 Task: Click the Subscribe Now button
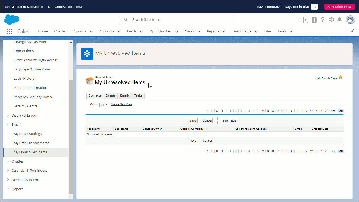[339, 7]
